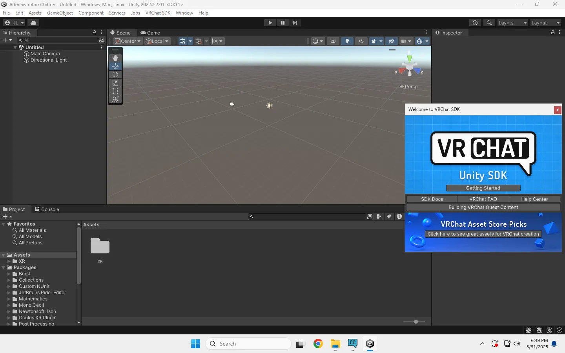Expand the Burst package folder
Image resolution: width=565 pixels, height=353 pixels.
(9, 274)
